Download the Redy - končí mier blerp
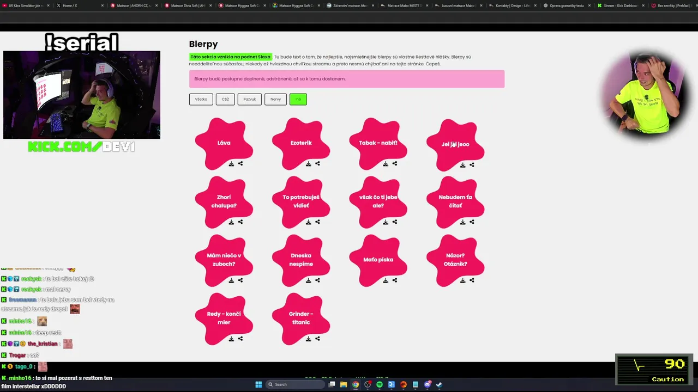The height and width of the screenshot is (392, 698). point(231,339)
